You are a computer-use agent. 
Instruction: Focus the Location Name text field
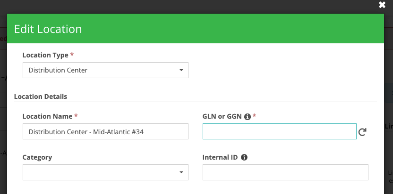coord(105,132)
